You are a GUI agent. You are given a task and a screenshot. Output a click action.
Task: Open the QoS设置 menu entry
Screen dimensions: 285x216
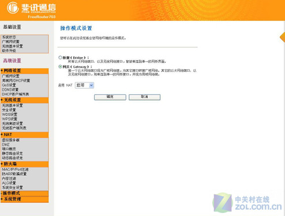point(9,85)
